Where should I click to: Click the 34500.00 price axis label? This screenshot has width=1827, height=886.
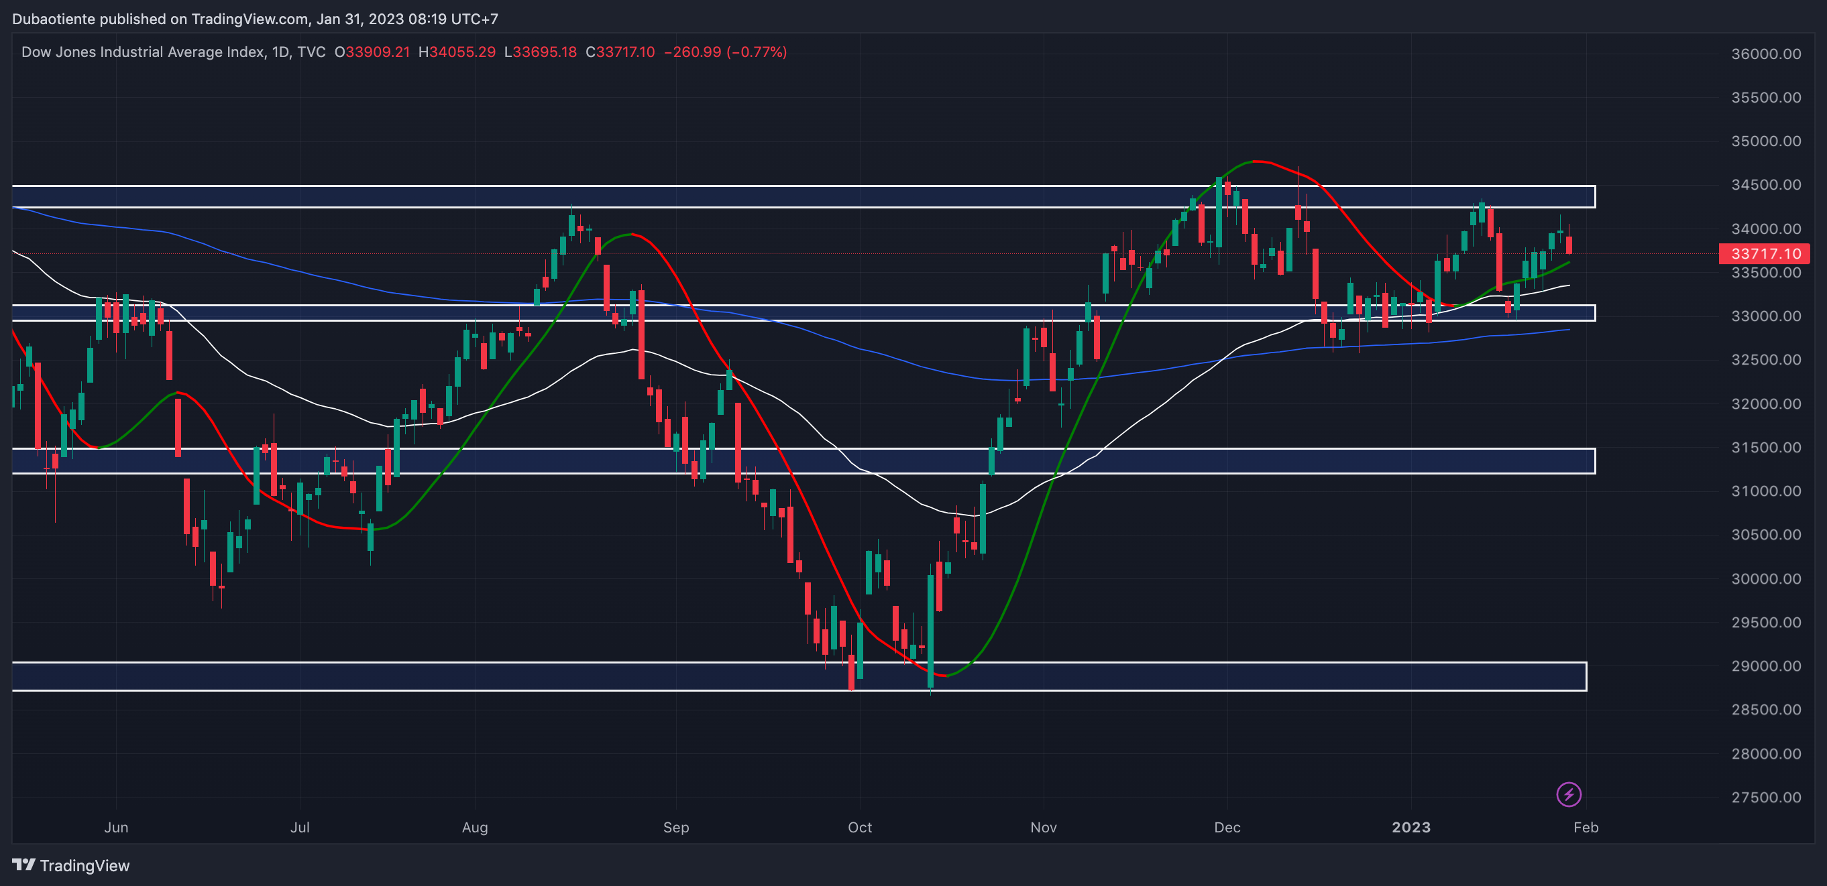1765,185
